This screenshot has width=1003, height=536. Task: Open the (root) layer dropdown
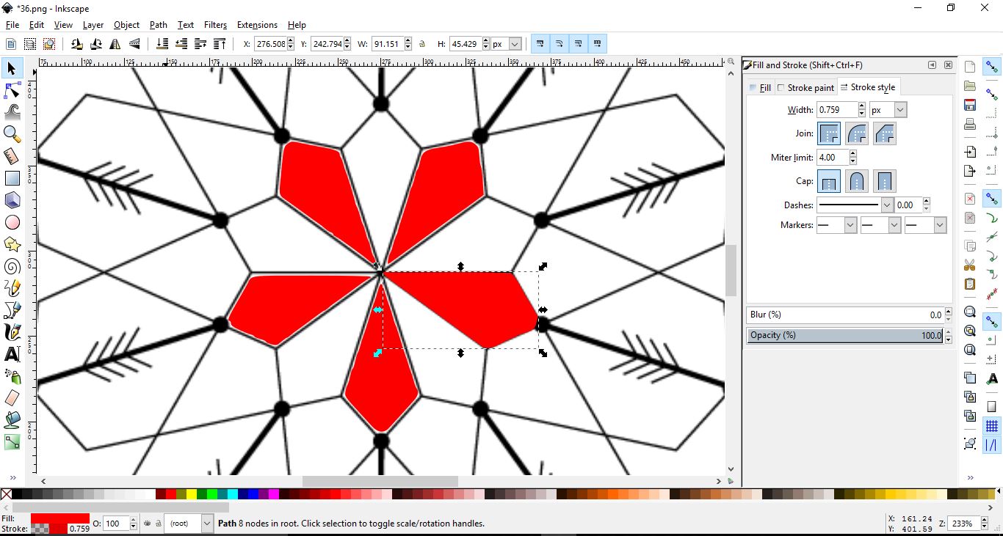point(189,524)
